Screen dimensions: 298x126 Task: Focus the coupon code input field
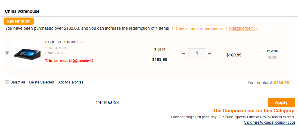(179, 103)
